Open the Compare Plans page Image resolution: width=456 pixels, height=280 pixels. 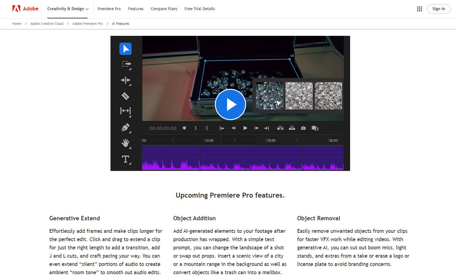point(164,9)
